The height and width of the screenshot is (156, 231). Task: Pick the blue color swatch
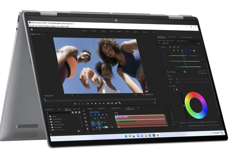(186, 50)
